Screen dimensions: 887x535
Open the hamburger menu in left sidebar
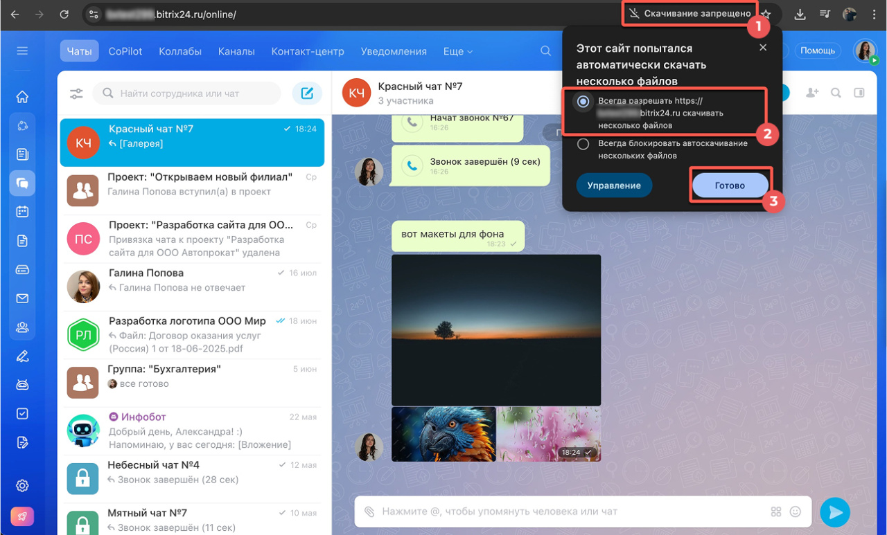[22, 51]
